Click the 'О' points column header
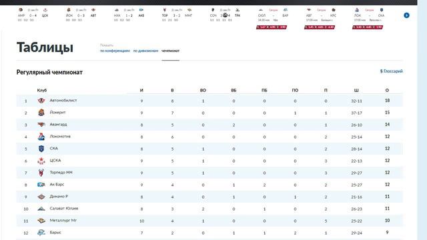Image resolution: width=427 pixels, height=240 pixels. 387,91
